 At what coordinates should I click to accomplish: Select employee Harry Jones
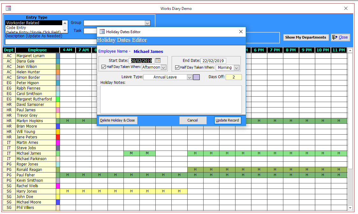(x=36, y=191)
